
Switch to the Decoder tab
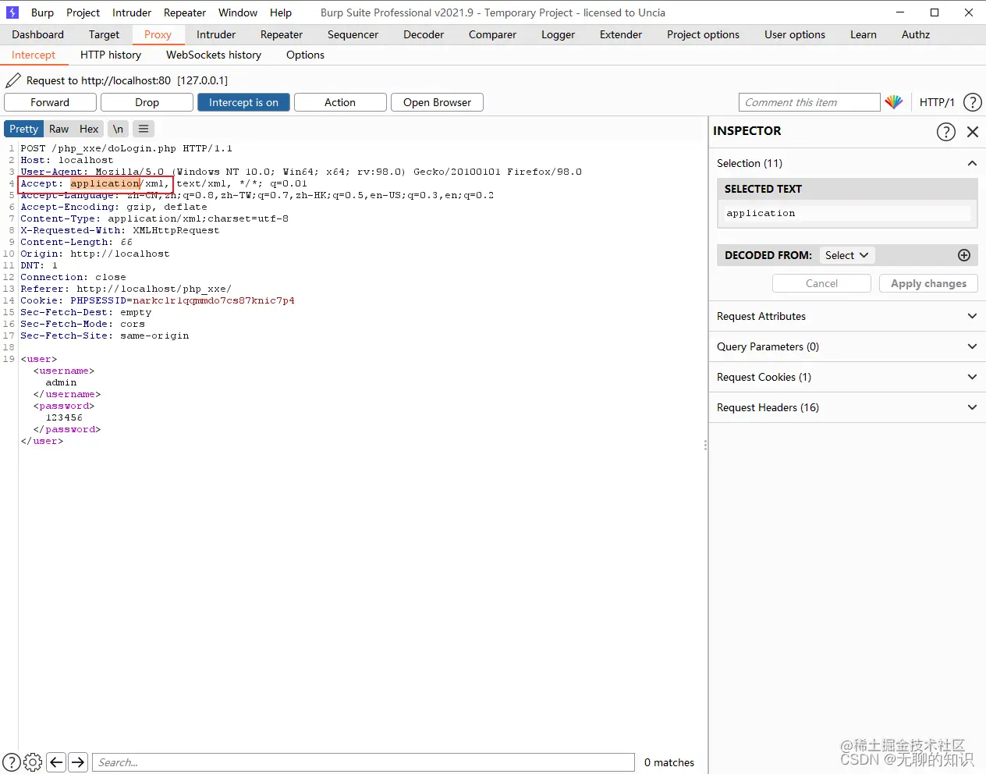pos(424,34)
